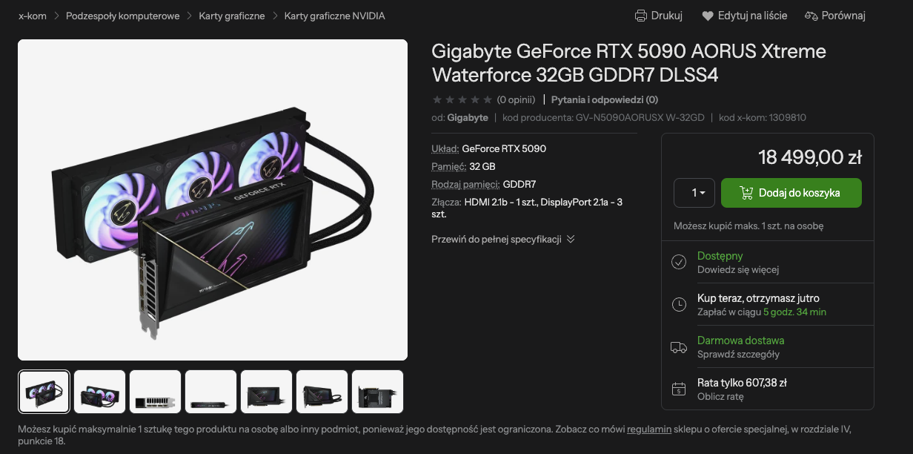
Task: Click the heart icon for Edytuj na liście
Action: [x=708, y=16]
